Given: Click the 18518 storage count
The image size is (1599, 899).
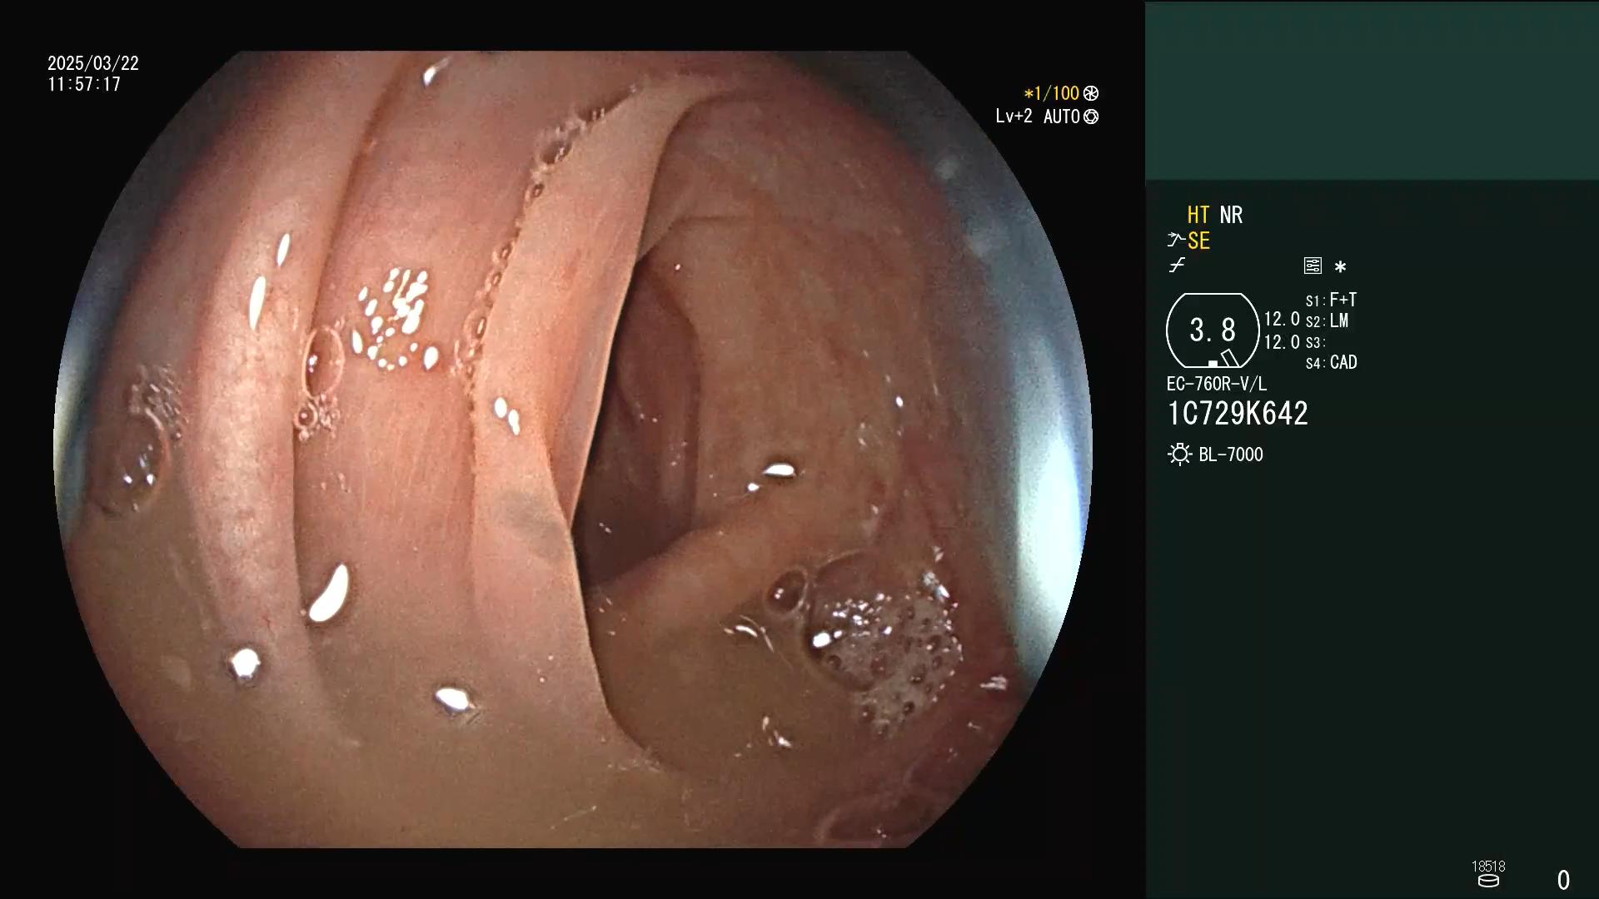Looking at the screenshot, I should coord(1488,867).
